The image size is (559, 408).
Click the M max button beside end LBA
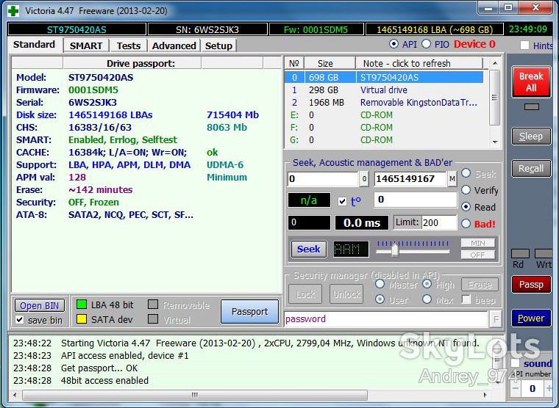coord(452,178)
